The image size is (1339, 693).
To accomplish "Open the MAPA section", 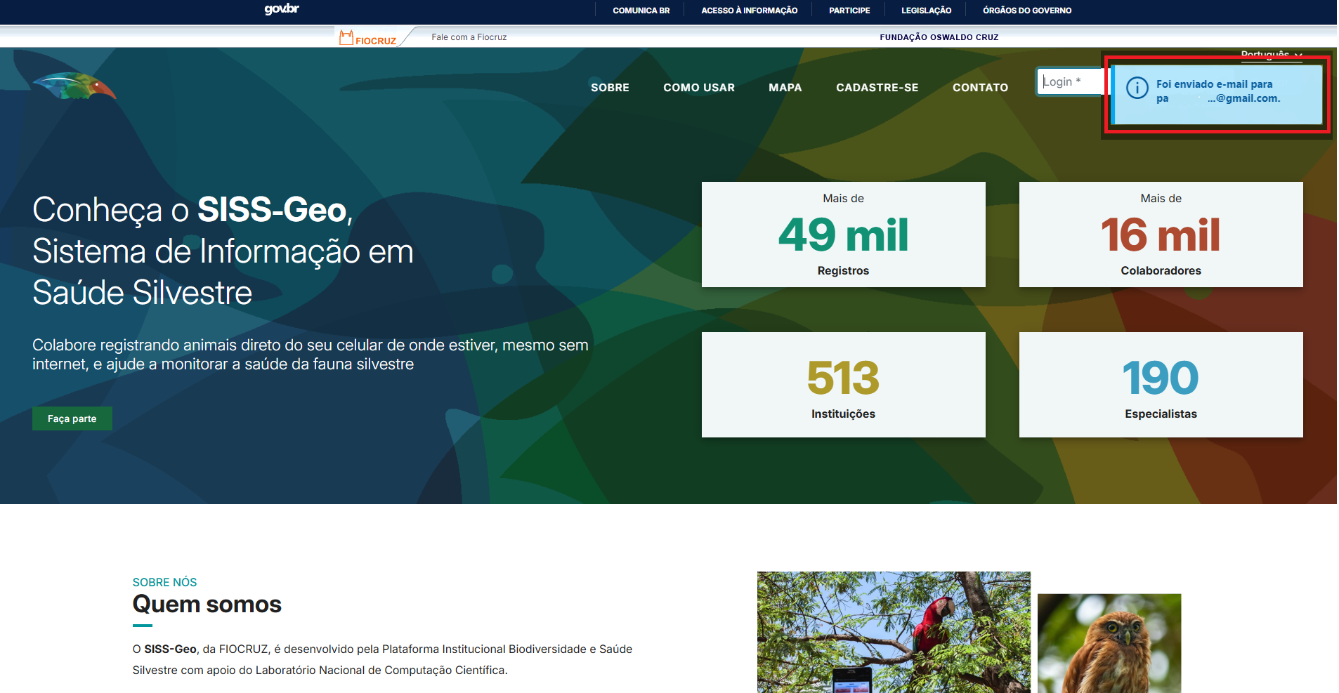I will [785, 88].
